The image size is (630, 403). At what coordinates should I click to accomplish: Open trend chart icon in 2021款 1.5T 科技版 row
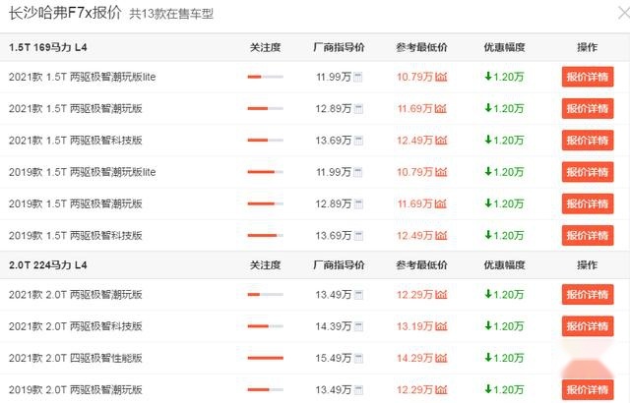[441, 140]
